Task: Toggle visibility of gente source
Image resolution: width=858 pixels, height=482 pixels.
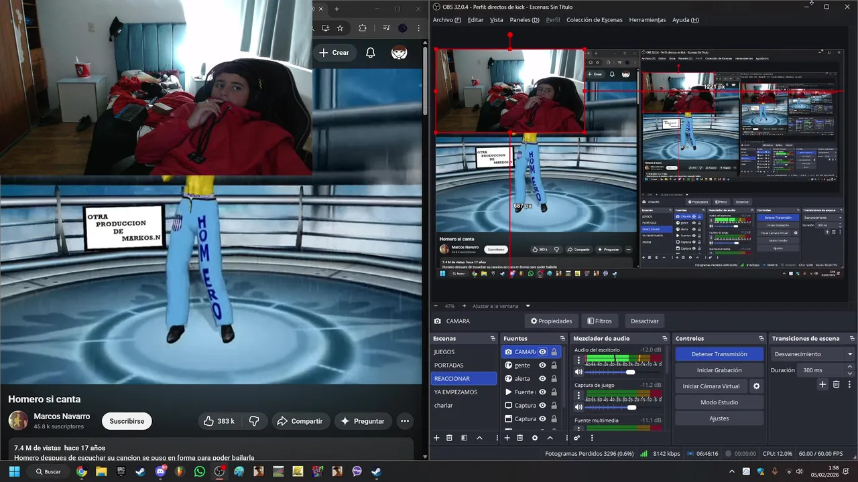Action: (542, 365)
